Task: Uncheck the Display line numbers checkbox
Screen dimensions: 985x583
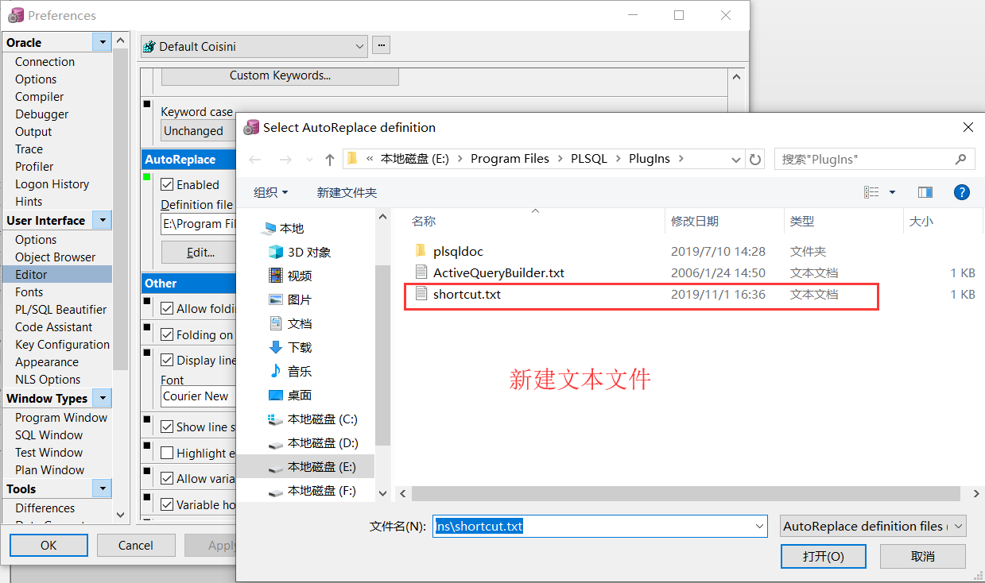Action: (167, 360)
